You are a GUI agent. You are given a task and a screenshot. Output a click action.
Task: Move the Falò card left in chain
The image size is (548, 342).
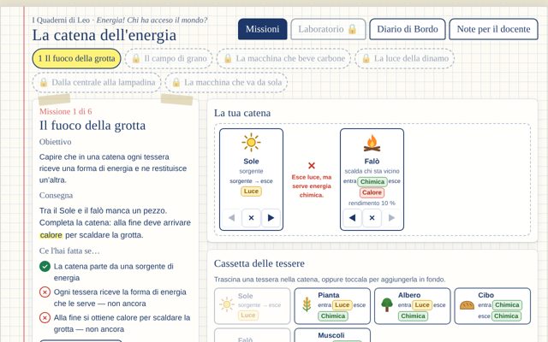352,218
